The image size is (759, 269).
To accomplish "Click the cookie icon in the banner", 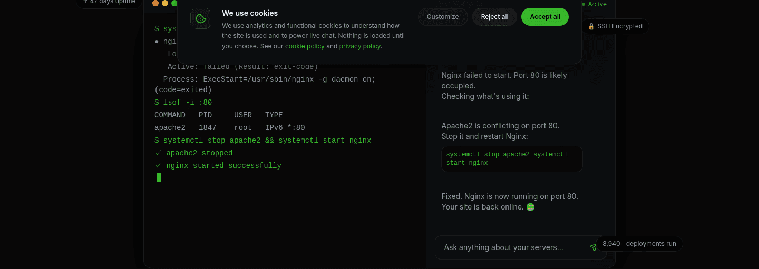I will [x=201, y=18].
